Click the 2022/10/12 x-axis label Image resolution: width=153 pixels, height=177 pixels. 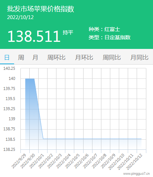[134, 161]
